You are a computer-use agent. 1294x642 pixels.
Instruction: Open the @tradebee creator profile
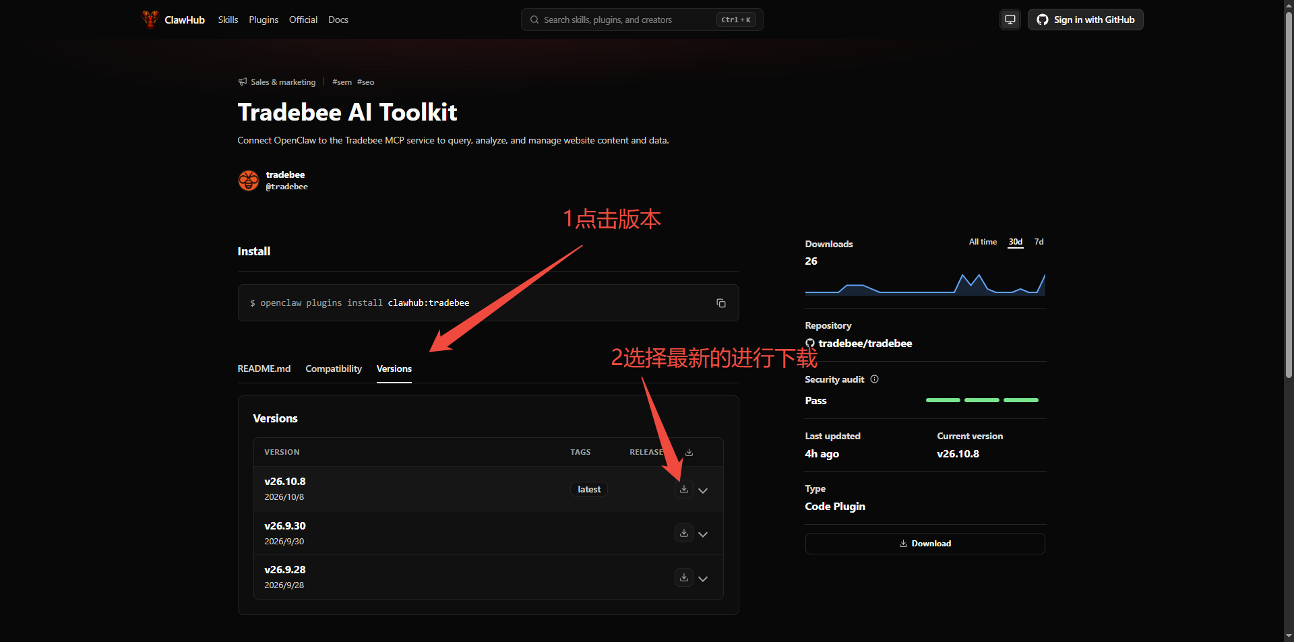coord(287,187)
